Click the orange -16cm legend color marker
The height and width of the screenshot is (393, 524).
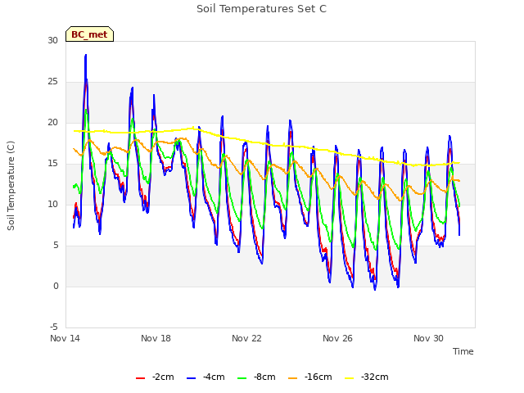click(x=293, y=378)
